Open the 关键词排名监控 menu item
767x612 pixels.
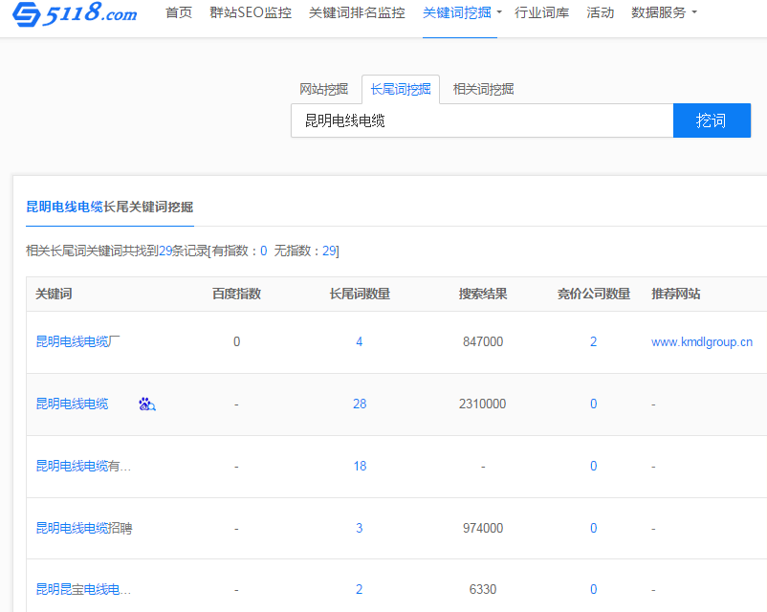click(355, 13)
